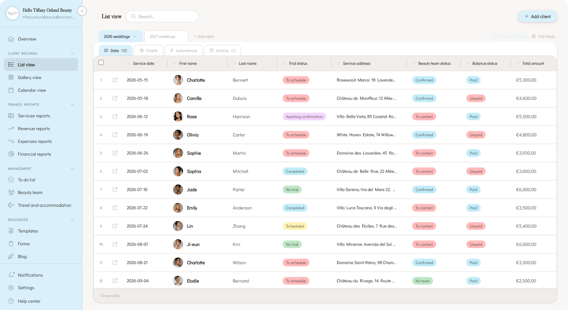Open Services reports table icon
Image resolution: width=568 pixels, height=310 pixels.
click(11, 116)
